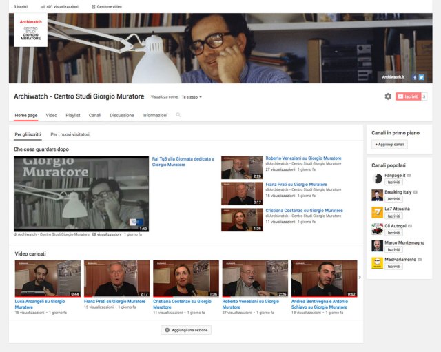Open 'Luca Arcangeli su Giorgio Muratore' link
The height and width of the screenshot is (352, 441).
[x=40, y=304]
